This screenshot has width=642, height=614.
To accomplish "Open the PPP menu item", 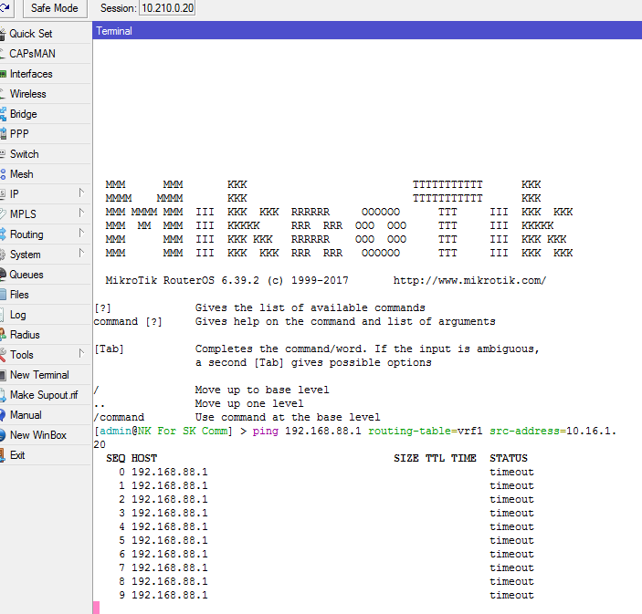I will coord(45,134).
